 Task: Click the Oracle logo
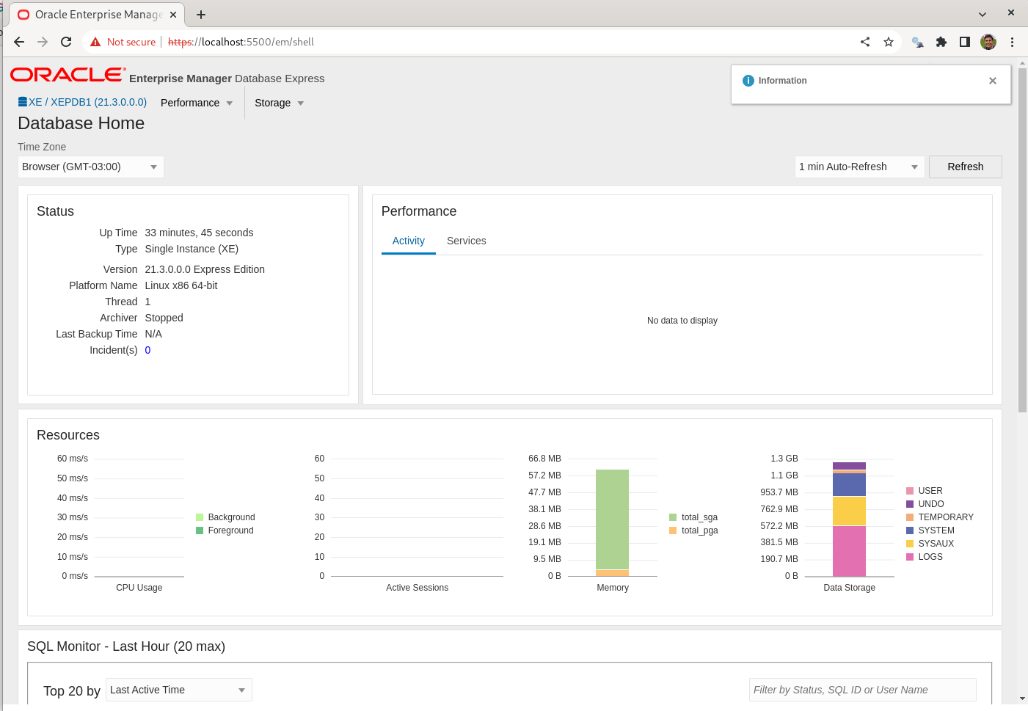pyautogui.click(x=68, y=75)
